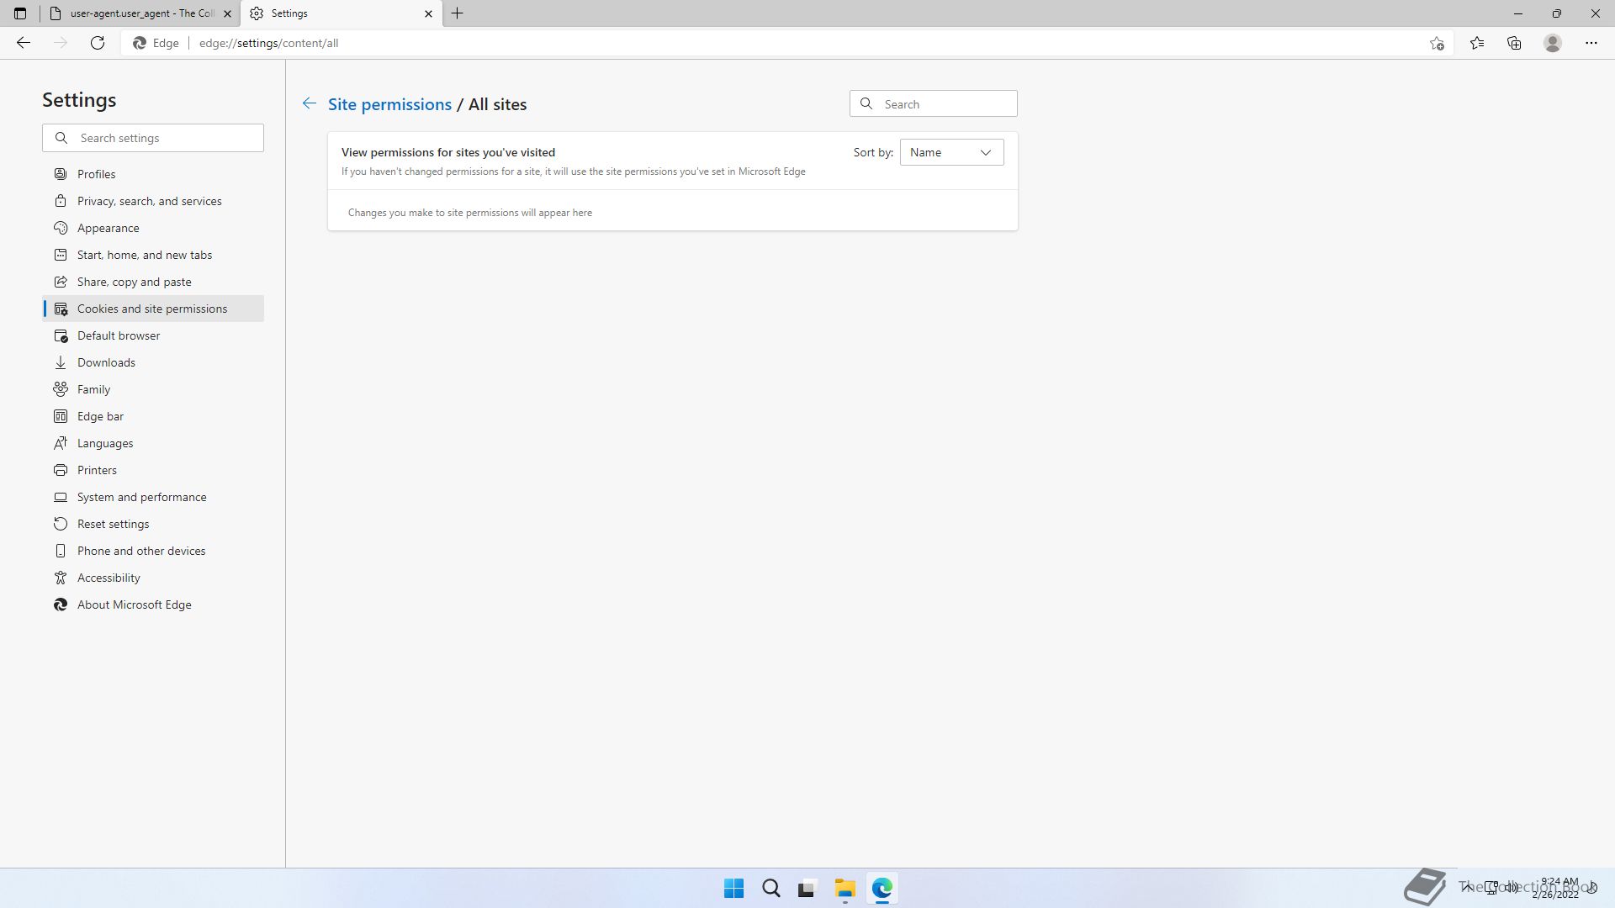The image size is (1615, 908).
Task: Open About Microsoft Edge page
Action: (x=134, y=604)
